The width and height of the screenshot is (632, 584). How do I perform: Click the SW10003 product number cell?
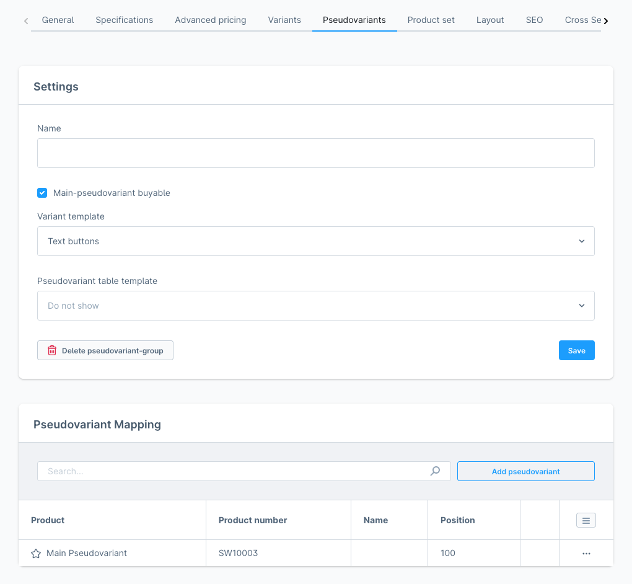[279, 554]
